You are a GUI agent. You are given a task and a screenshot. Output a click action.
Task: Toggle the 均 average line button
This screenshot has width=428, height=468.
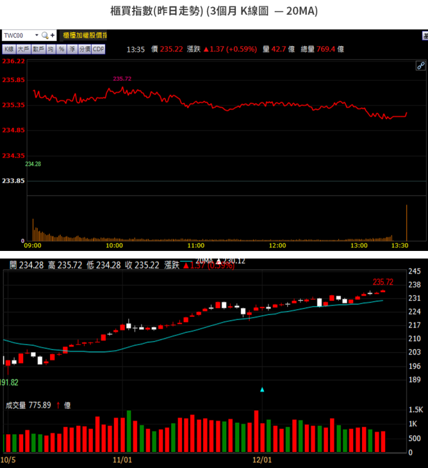[x=51, y=49]
